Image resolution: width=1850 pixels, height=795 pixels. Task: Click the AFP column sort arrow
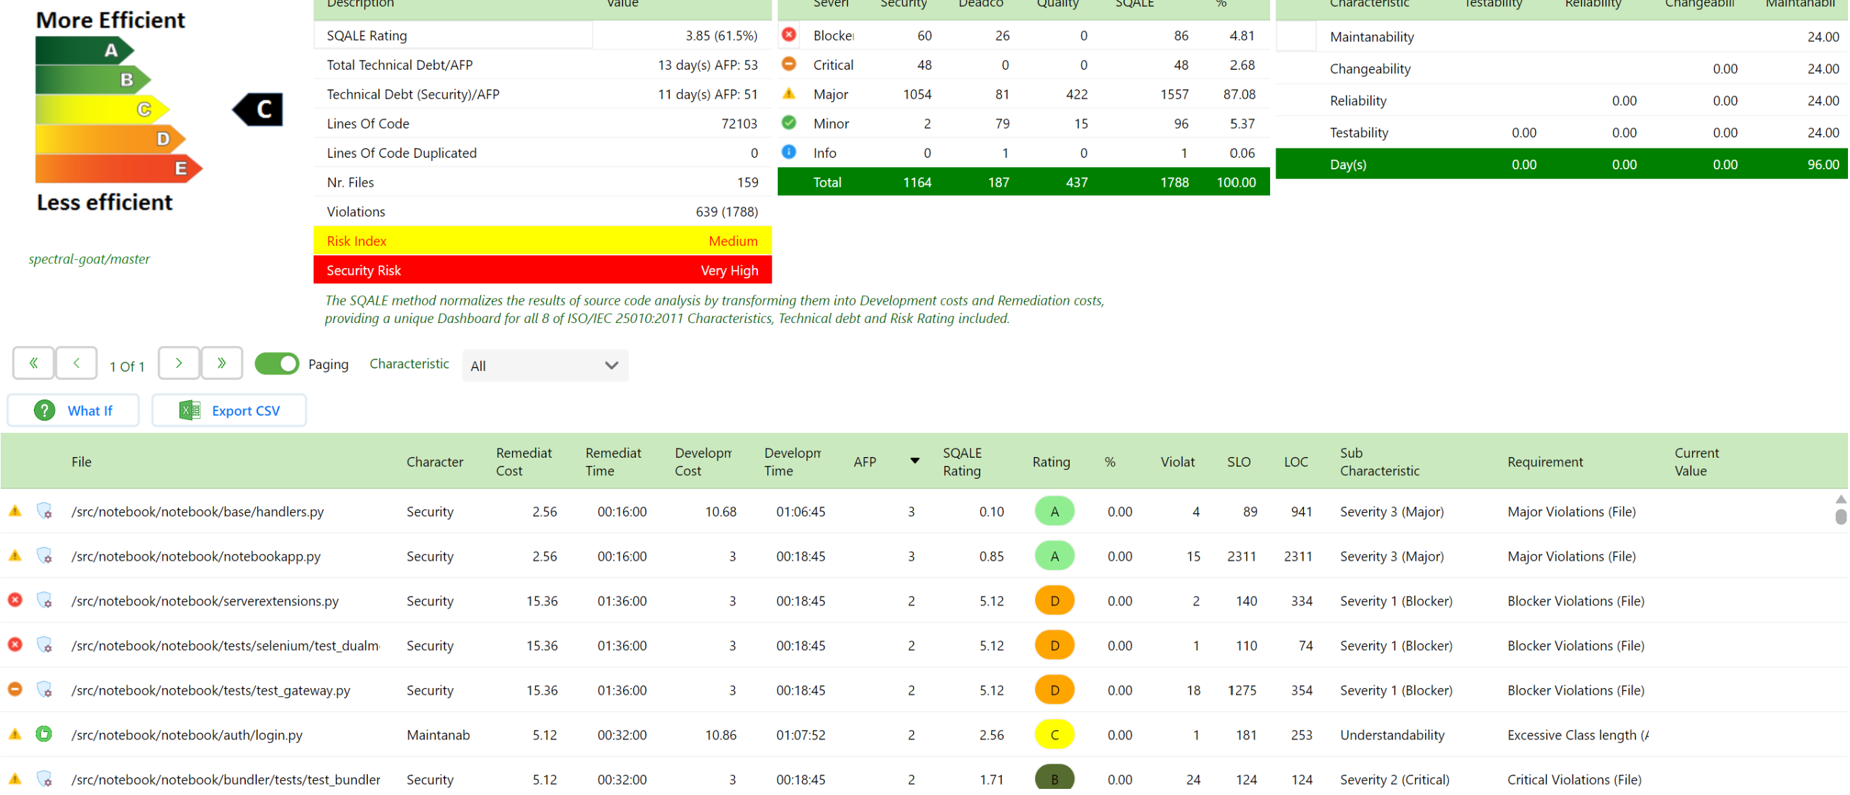(916, 462)
